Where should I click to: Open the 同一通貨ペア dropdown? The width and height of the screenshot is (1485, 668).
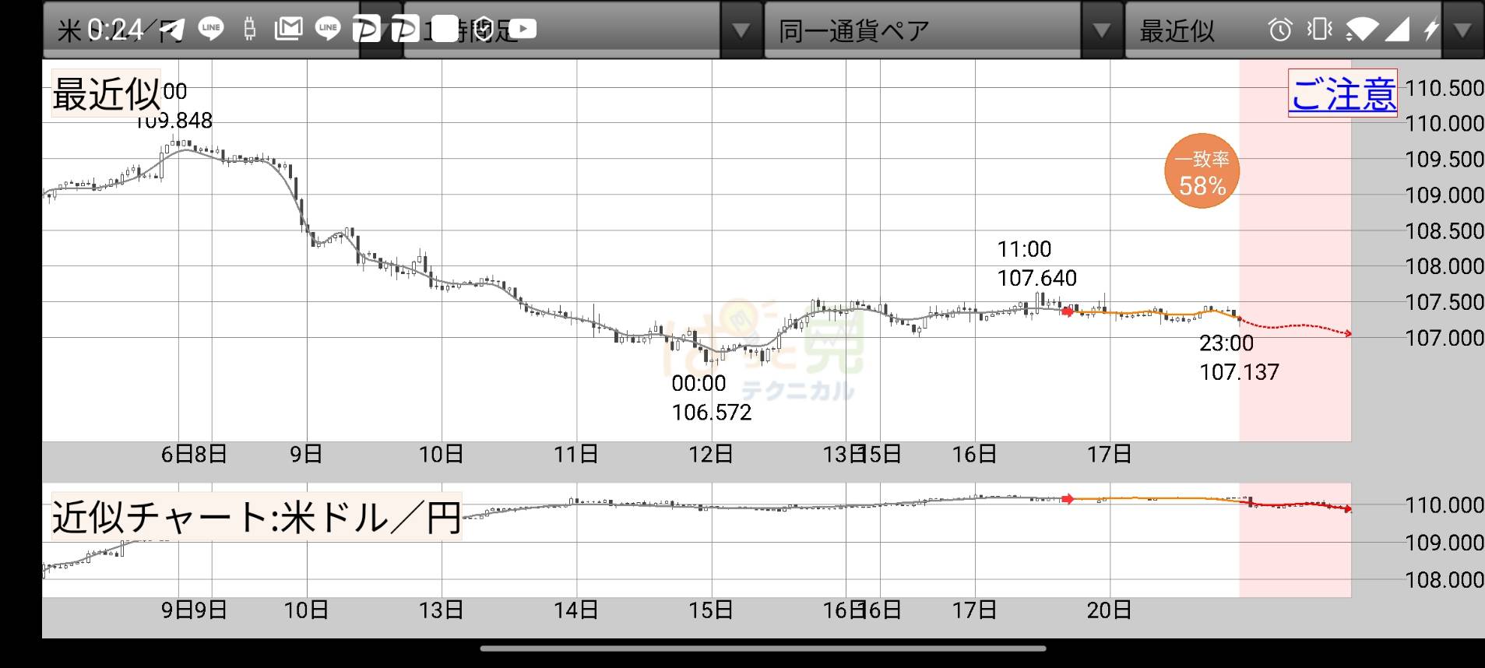click(923, 30)
